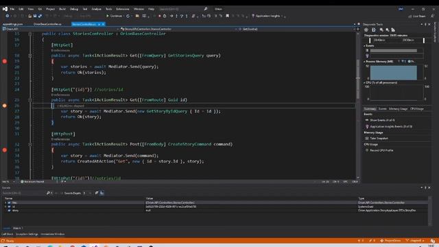Image resolution: width=439 pixels, height=247 pixels.
Task: Collapse the Get by id method at line 25
Action: coord(30,100)
